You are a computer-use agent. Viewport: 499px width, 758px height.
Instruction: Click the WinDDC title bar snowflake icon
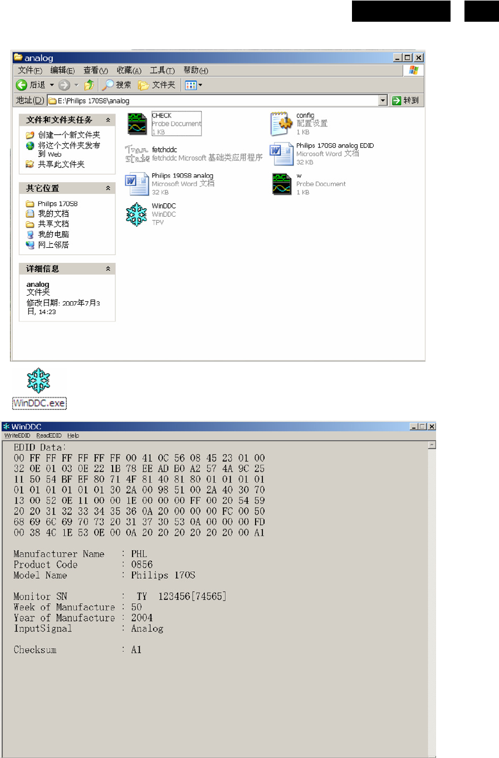coord(7,426)
